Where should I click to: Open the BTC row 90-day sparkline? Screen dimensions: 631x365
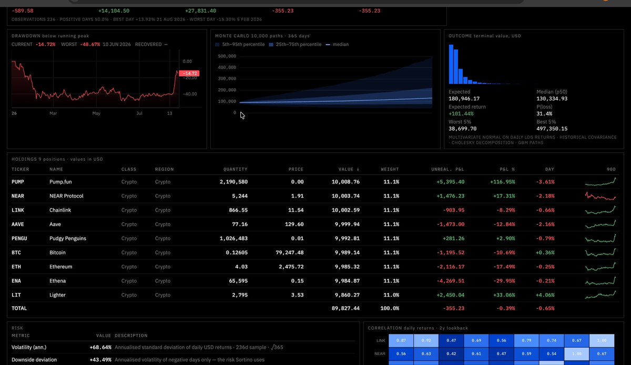(x=601, y=253)
